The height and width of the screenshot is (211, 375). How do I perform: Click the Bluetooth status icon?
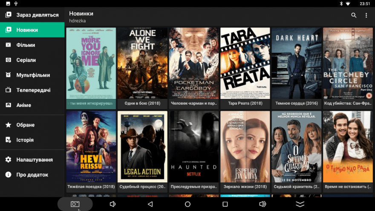tap(341, 3)
